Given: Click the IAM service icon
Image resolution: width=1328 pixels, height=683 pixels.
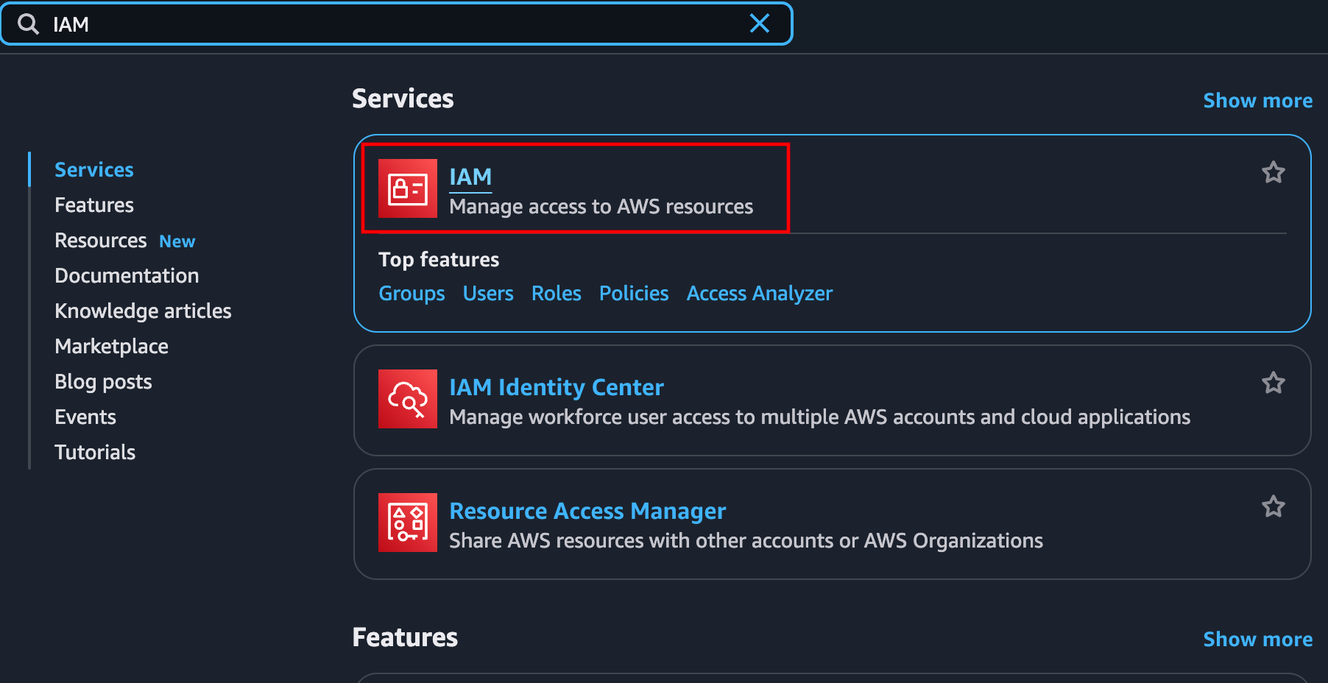Looking at the screenshot, I should [407, 188].
